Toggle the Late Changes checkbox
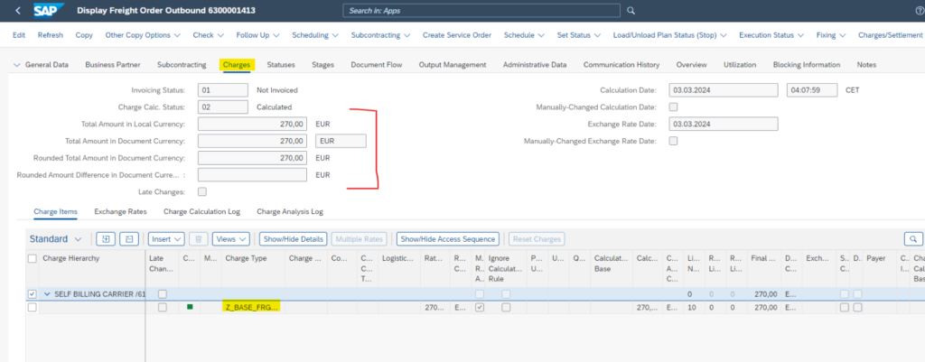 (201, 191)
